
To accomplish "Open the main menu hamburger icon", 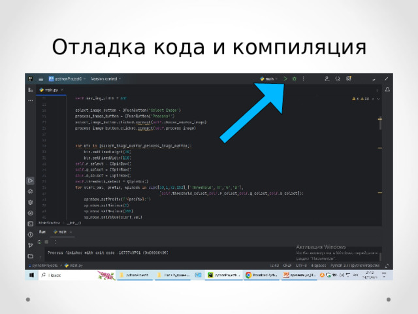I will [x=40, y=79].
